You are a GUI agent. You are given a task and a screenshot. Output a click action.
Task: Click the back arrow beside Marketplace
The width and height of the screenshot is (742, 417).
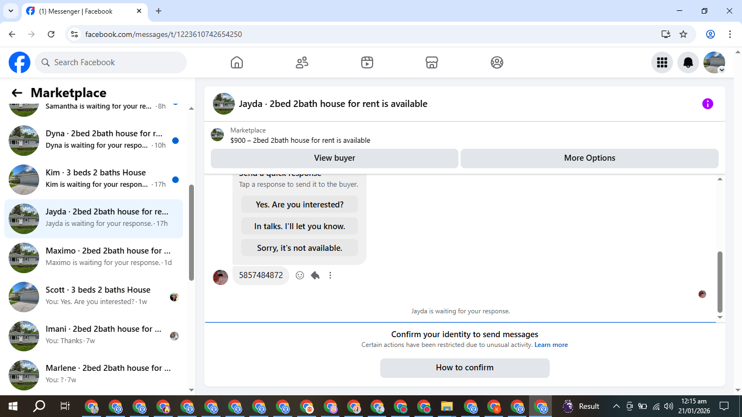pyautogui.click(x=17, y=93)
